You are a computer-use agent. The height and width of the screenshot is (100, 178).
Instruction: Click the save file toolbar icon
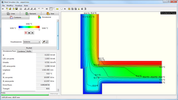[17, 9]
